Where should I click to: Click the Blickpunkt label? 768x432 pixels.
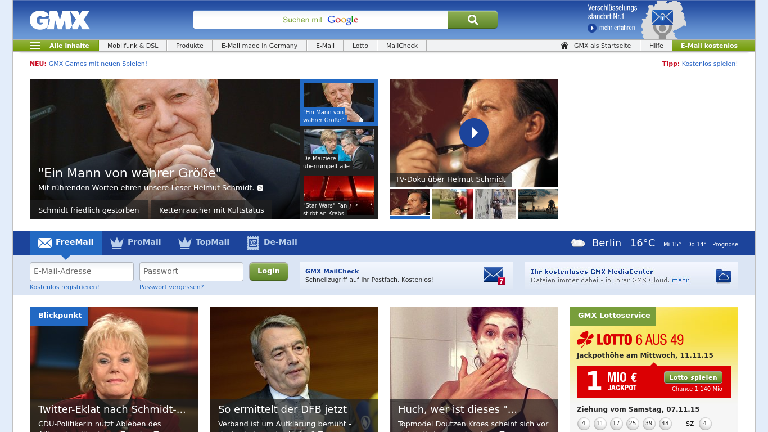click(60, 316)
